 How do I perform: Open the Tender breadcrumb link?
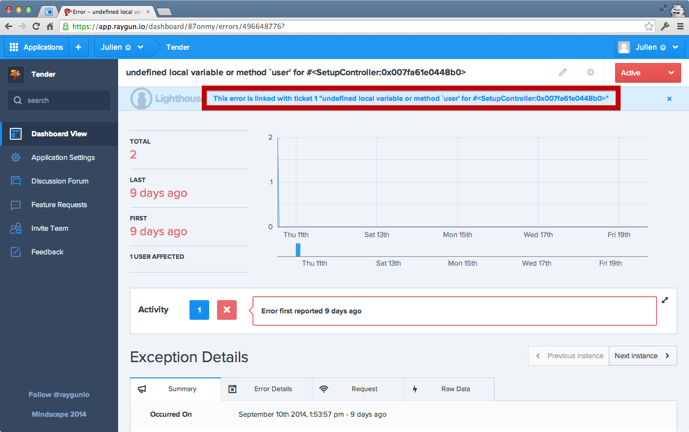[178, 47]
